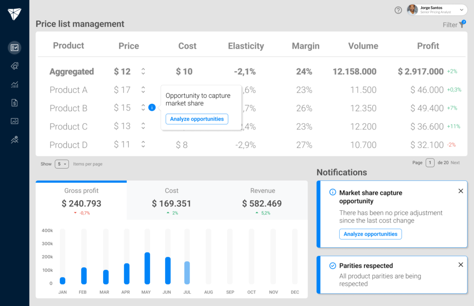Close the Parities respected notification

tap(461, 265)
